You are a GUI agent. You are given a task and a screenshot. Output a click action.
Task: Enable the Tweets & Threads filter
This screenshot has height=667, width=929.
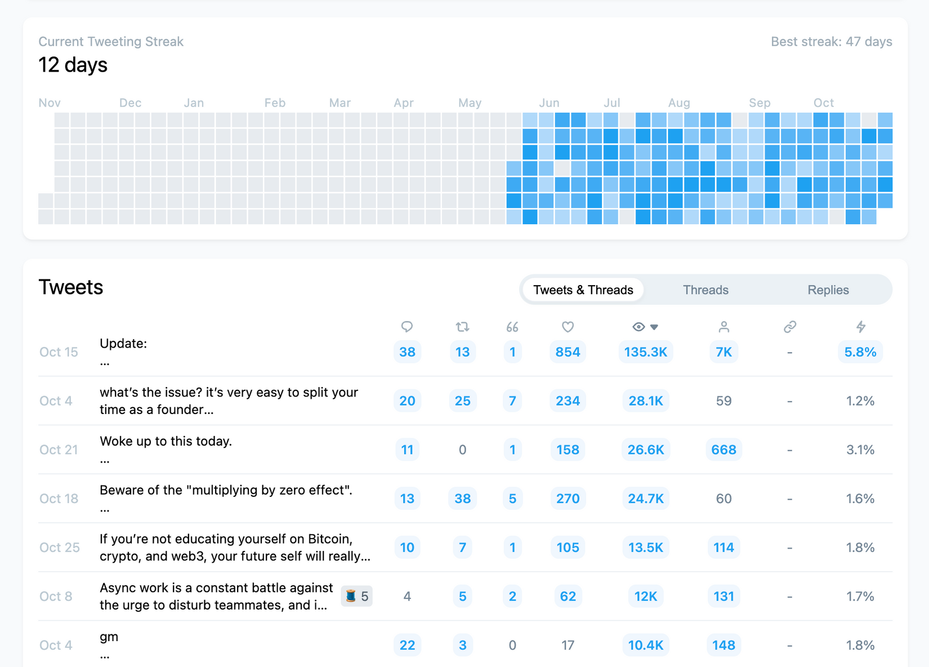(582, 290)
